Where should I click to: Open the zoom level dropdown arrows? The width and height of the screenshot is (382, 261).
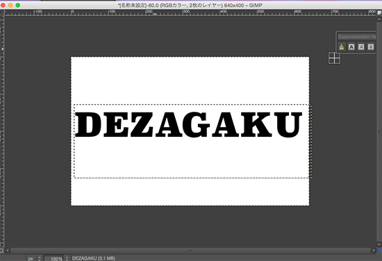[67, 258]
